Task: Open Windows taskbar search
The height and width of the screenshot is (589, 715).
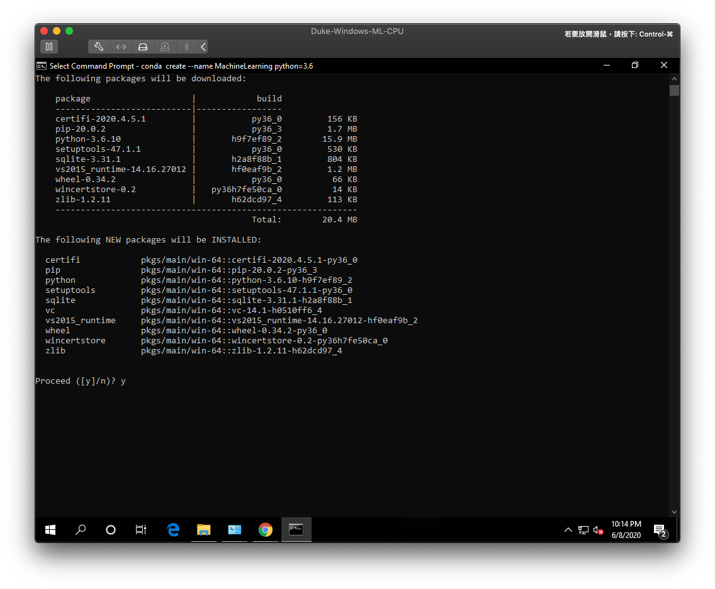Action: (81, 530)
